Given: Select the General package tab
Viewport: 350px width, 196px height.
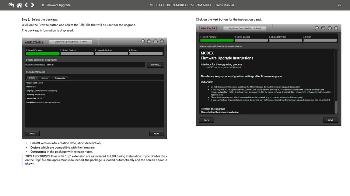Looking at the screenshot, I should [32, 78].
